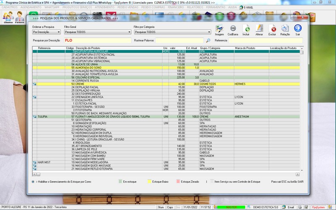The height and width of the screenshot is (210, 336).
Task: Focus the Pesquisar por Descrição field
Action: point(97,40)
